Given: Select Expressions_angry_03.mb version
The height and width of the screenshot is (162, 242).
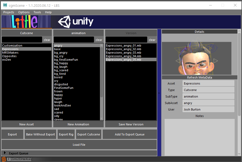Looking at the screenshot, I should (131, 53).
